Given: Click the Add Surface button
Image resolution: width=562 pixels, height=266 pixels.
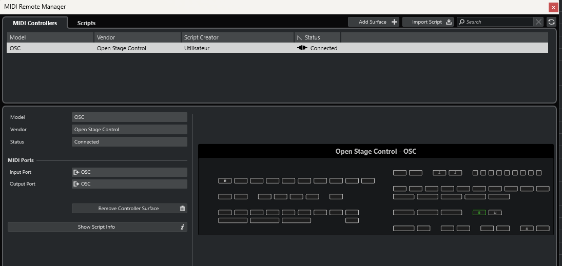Looking at the screenshot, I should click(x=374, y=22).
